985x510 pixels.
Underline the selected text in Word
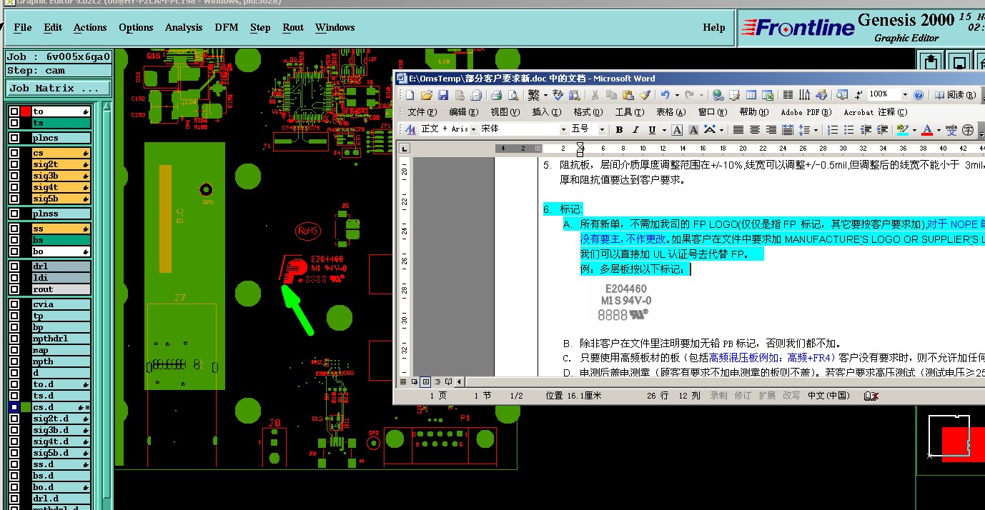pyautogui.click(x=652, y=130)
